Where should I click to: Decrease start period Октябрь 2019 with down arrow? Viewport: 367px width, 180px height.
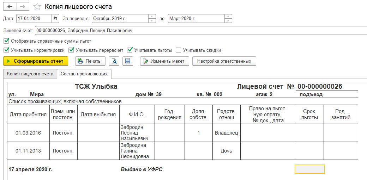pos(152,21)
